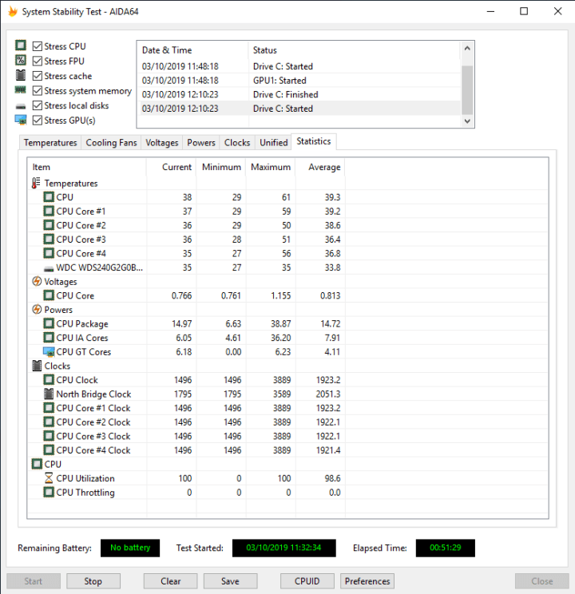The width and height of the screenshot is (575, 594).
Task: Click the CPU Throttling icon
Action: point(49,492)
